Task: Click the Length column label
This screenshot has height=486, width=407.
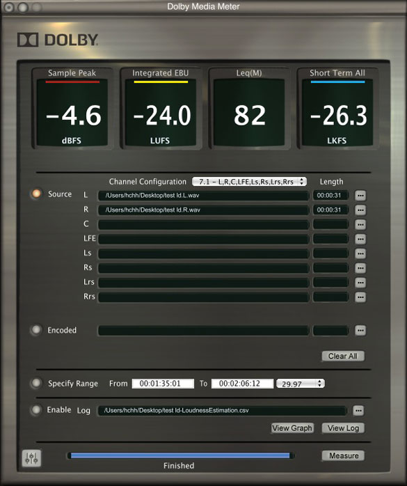Action: [331, 182]
